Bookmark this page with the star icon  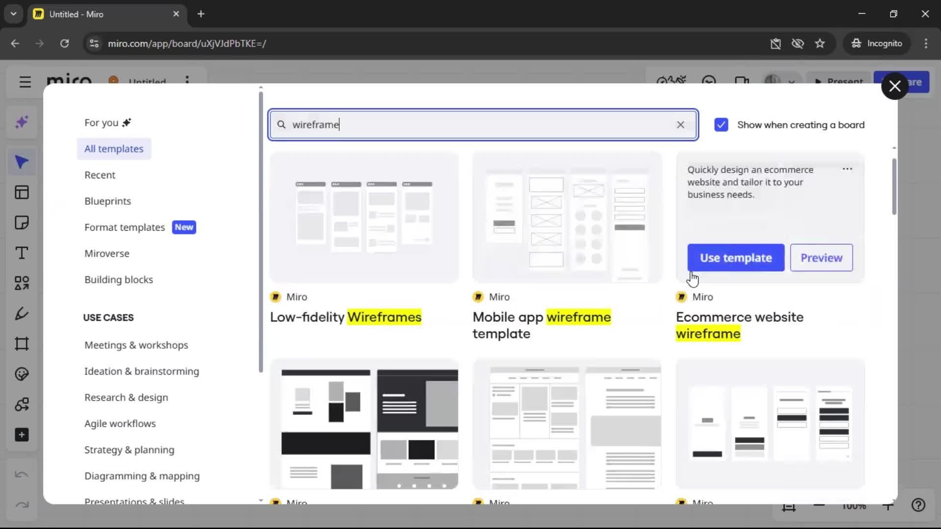tap(820, 44)
